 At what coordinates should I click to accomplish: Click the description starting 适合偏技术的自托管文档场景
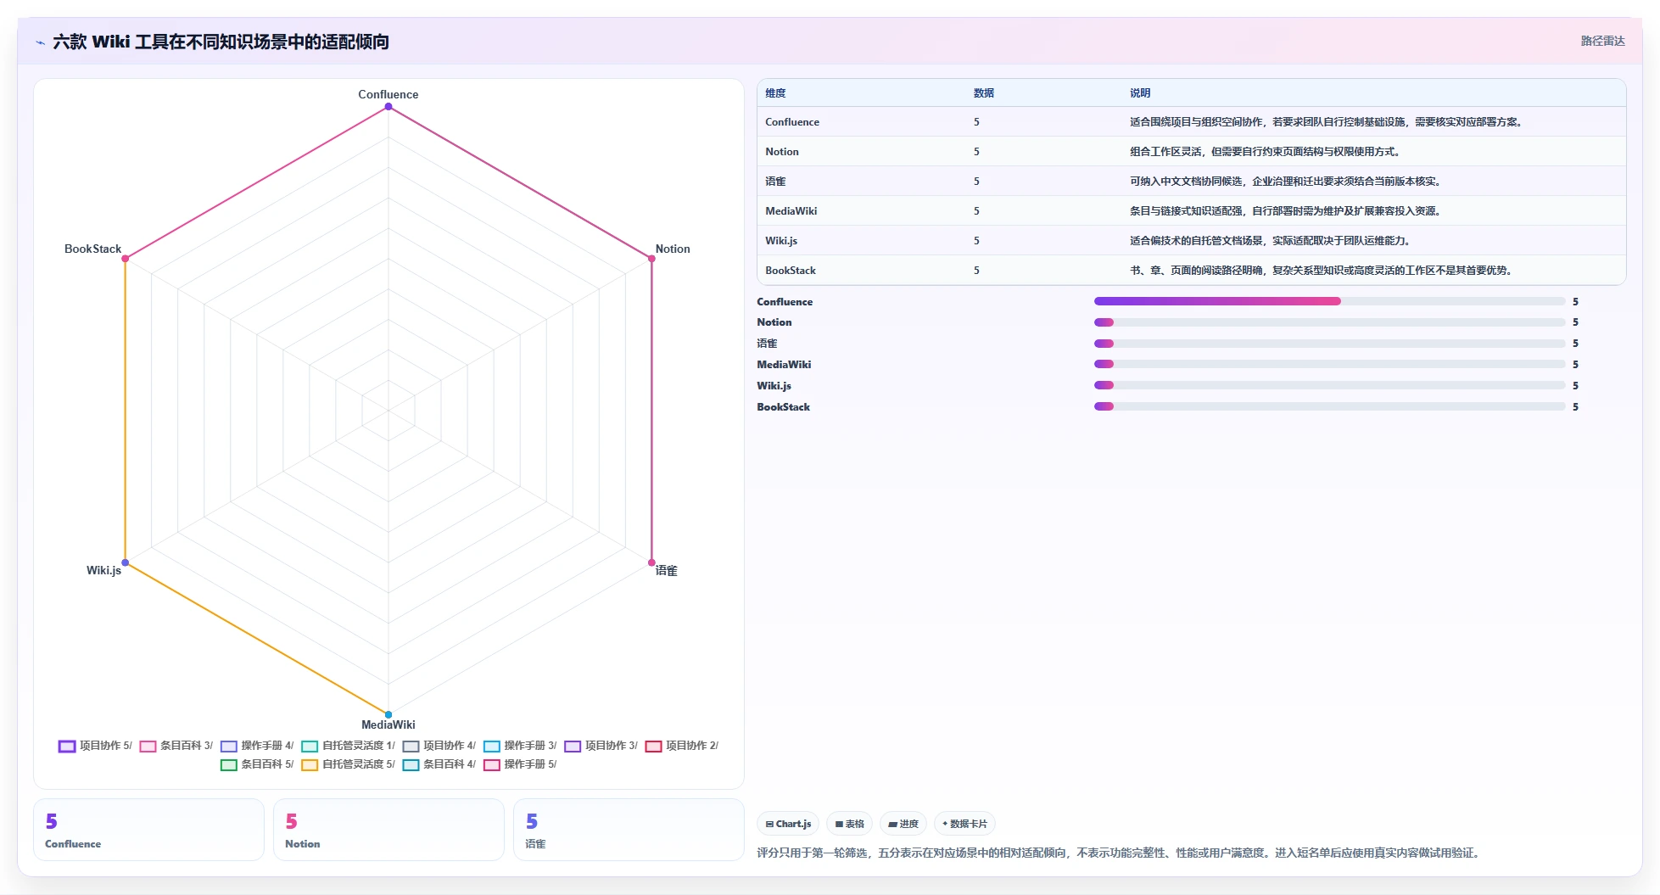point(1272,241)
